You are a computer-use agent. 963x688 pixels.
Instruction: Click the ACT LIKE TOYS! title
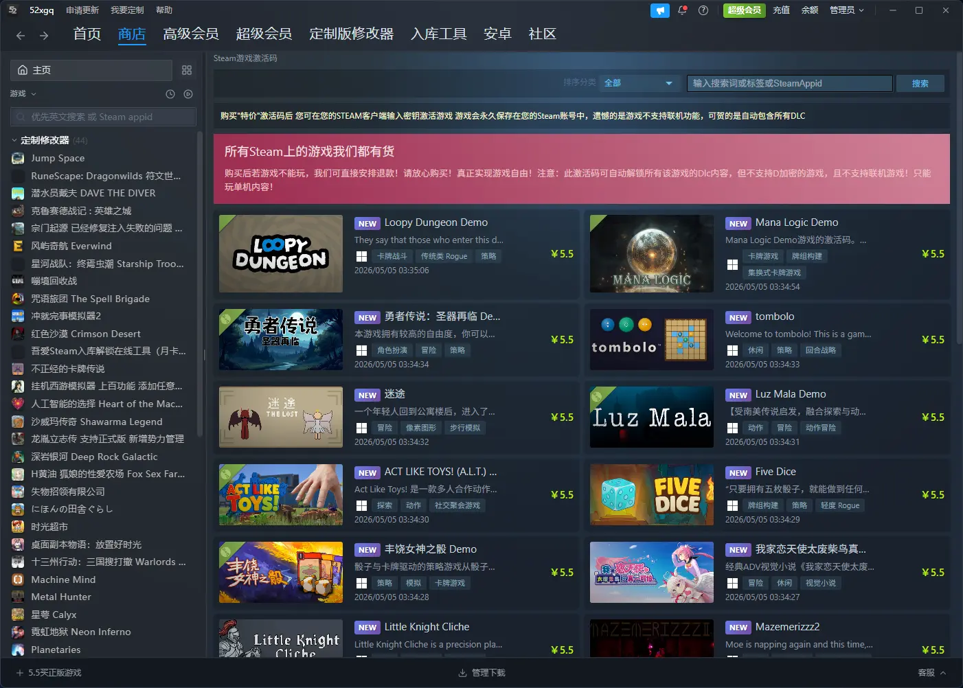tap(440, 472)
